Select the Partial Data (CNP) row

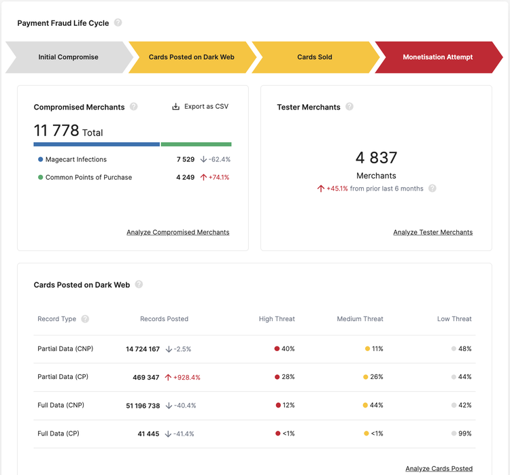pyautogui.click(x=65, y=348)
